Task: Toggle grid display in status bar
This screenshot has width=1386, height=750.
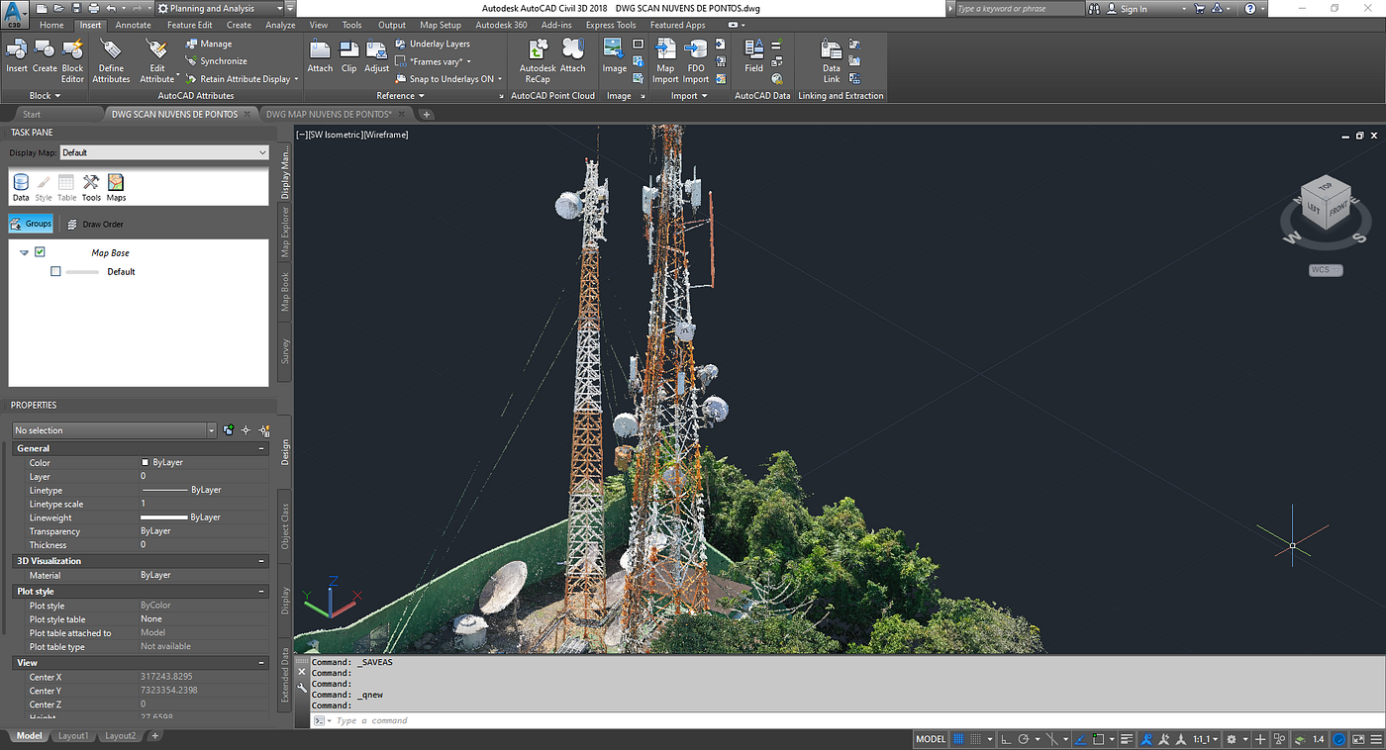Action: tap(957, 739)
